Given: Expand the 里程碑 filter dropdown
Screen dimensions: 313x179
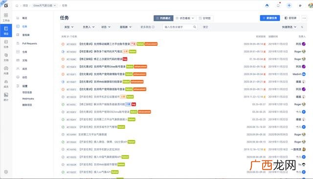Looking at the screenshot, I should [x=126, y=27].
